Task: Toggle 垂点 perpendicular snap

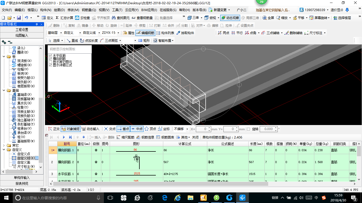Action: pyautogui.click(x=123, y=129)
